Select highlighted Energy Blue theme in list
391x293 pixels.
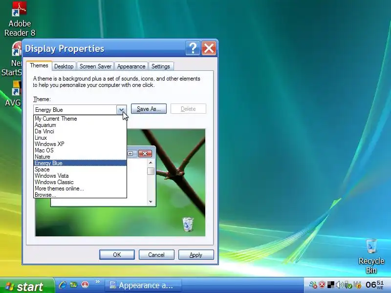80,163
